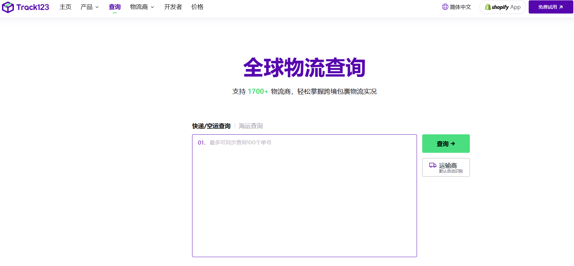Switch to the 海运查询 tab

(x=251, y=126)
